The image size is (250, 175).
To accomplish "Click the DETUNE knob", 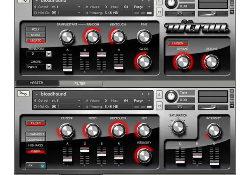I will pyautogui.click(x=211, y=62).
